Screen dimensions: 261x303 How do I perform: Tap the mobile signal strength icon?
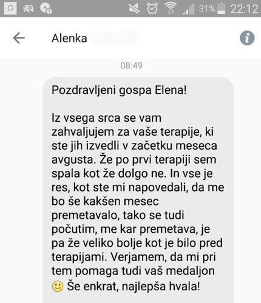188,9
